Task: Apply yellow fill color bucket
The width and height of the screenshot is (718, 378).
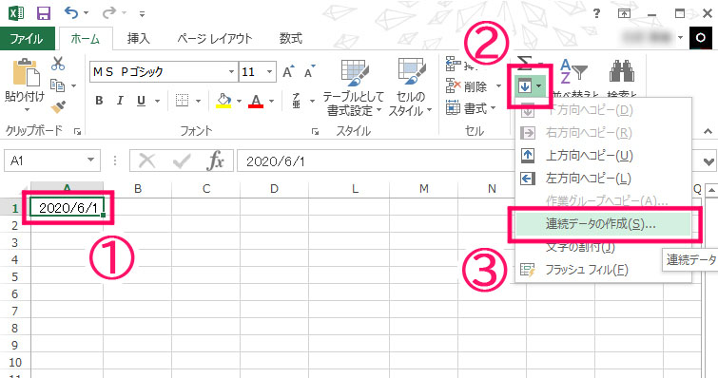Action: [223, 101]
